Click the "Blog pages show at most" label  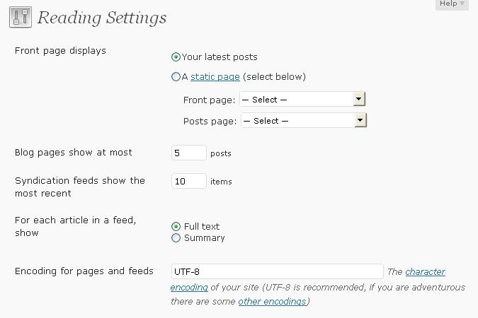click(x=74, y=153)
